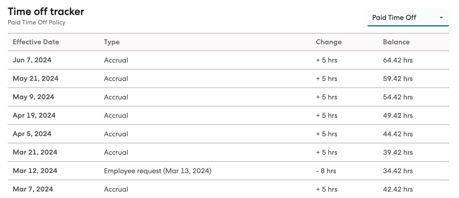Click the Time off tracker heading

[46, 12]
